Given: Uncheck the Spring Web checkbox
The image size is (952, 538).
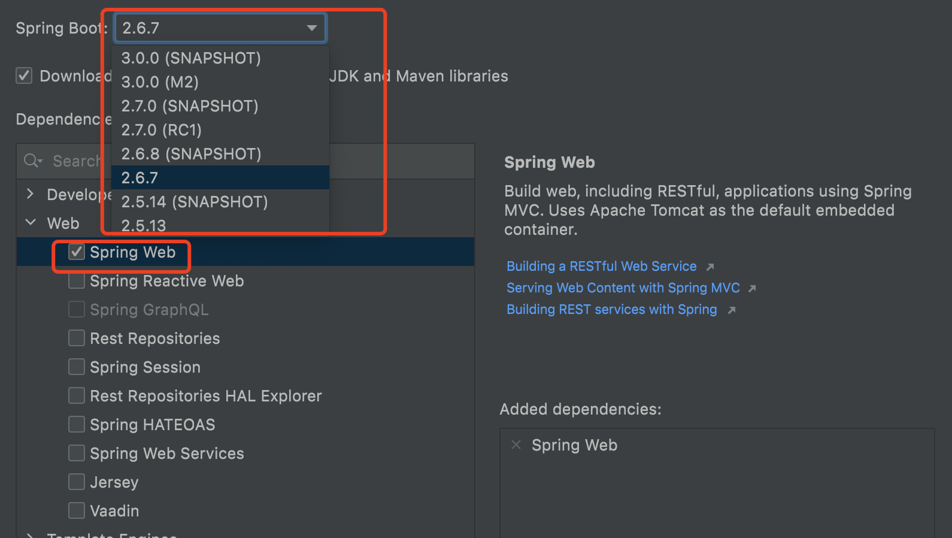Looking at the screenshot, I should click(x=77, y=252).
